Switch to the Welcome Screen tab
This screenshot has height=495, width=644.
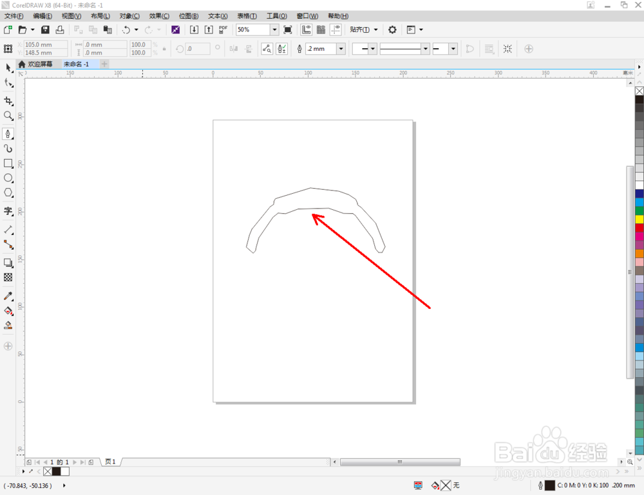(x=35, y=64)
